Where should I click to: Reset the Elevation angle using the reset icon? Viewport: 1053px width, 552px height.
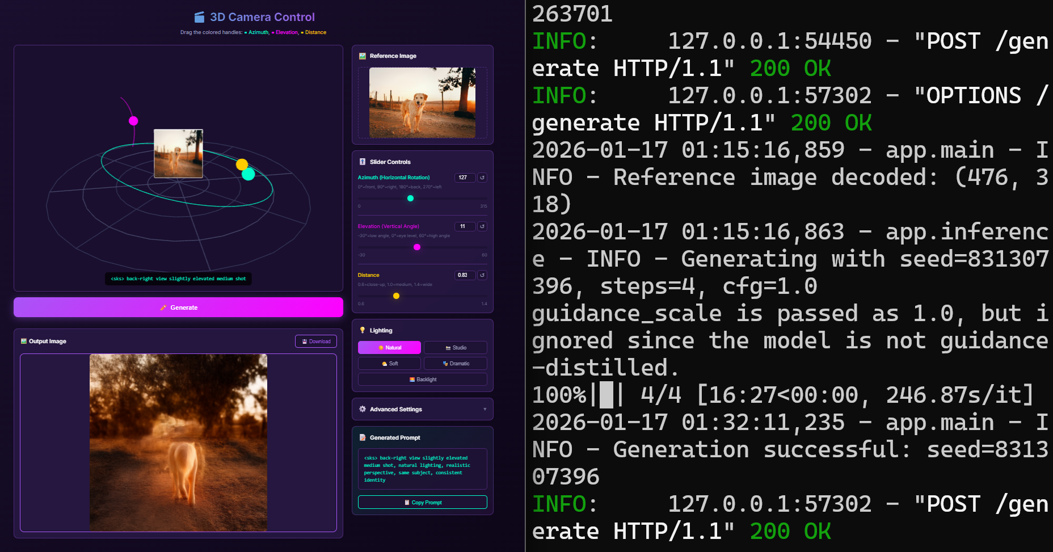pos(482,226)
